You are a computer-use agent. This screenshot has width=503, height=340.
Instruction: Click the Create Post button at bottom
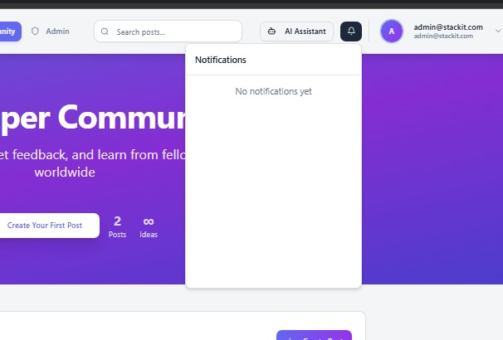point(314,335)
